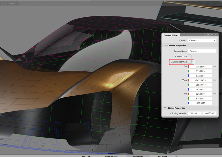The image size is (222, 157).
Task: Open the Camera selection dropdown
Action: coord(202,40)
